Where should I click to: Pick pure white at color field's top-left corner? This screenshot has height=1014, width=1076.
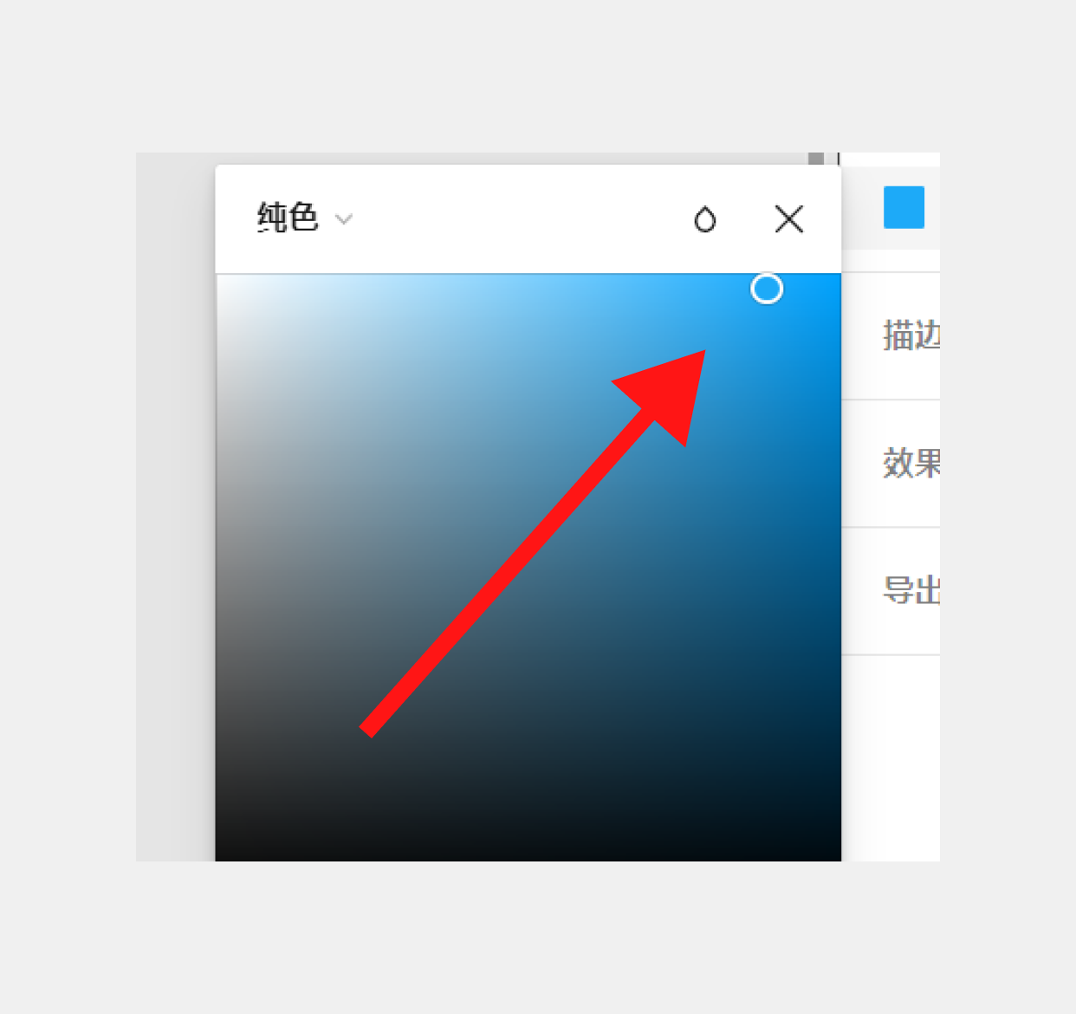point(219,277)
